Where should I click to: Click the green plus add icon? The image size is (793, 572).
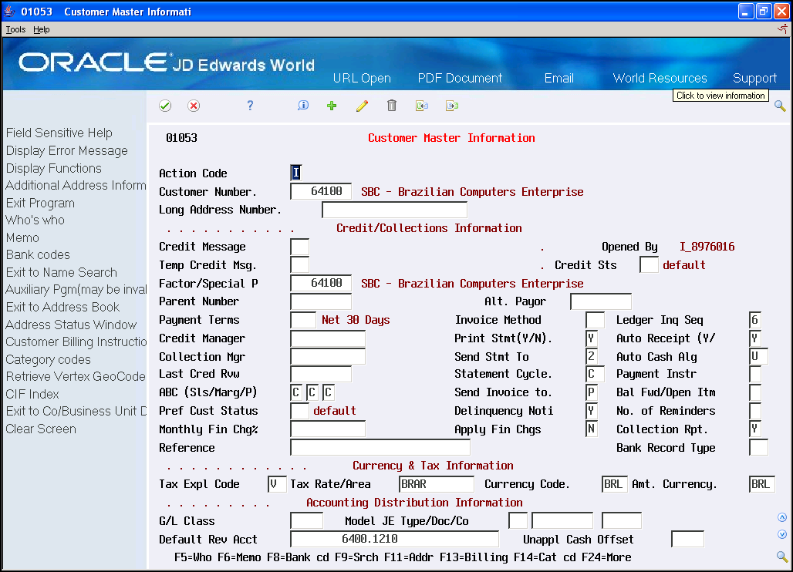[332, 106]
